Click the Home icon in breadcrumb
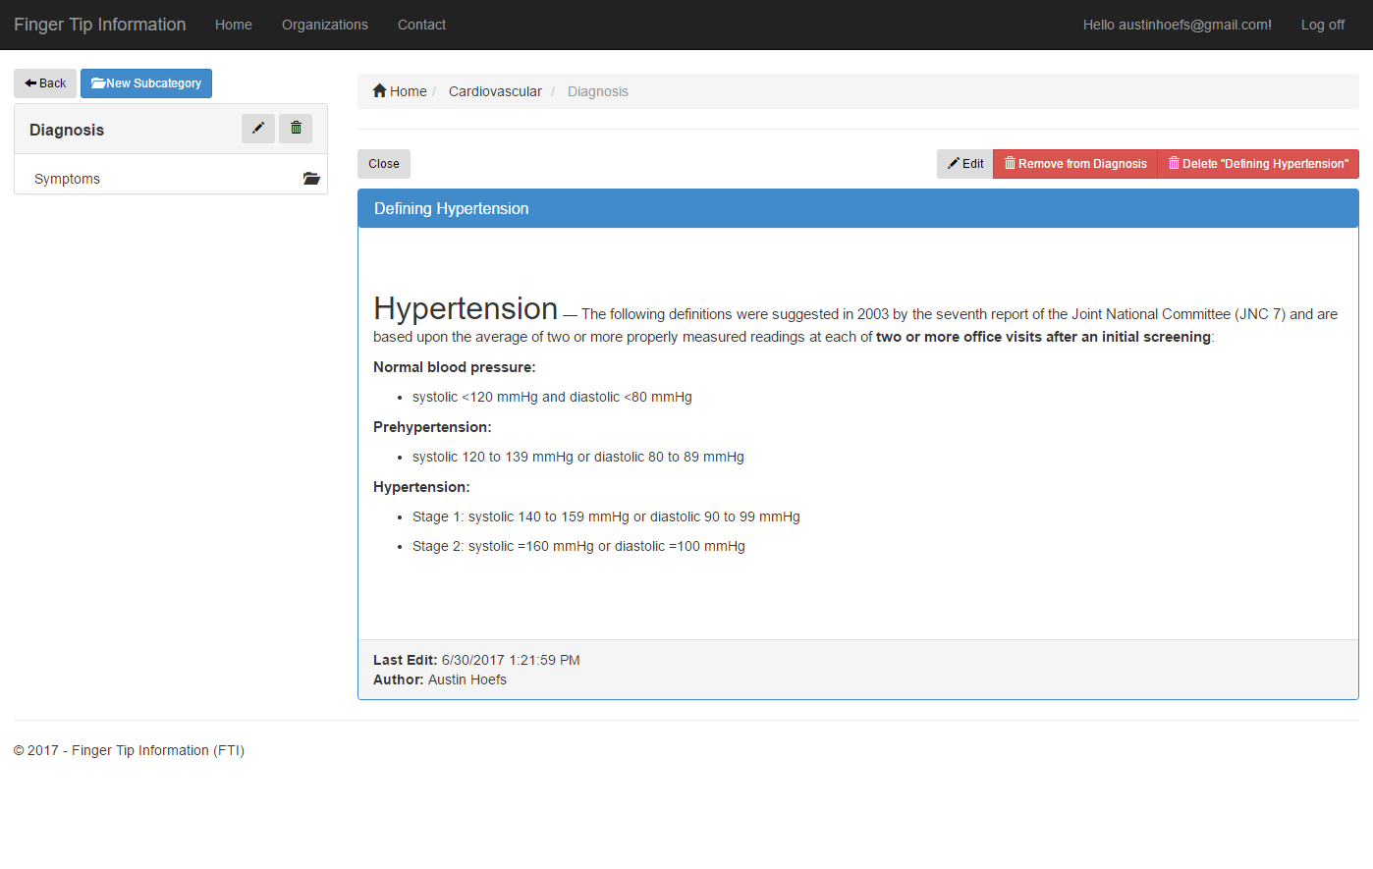The height and width of the screenshot is (869, 1373). pyautogui.click(x=380, y=91)
